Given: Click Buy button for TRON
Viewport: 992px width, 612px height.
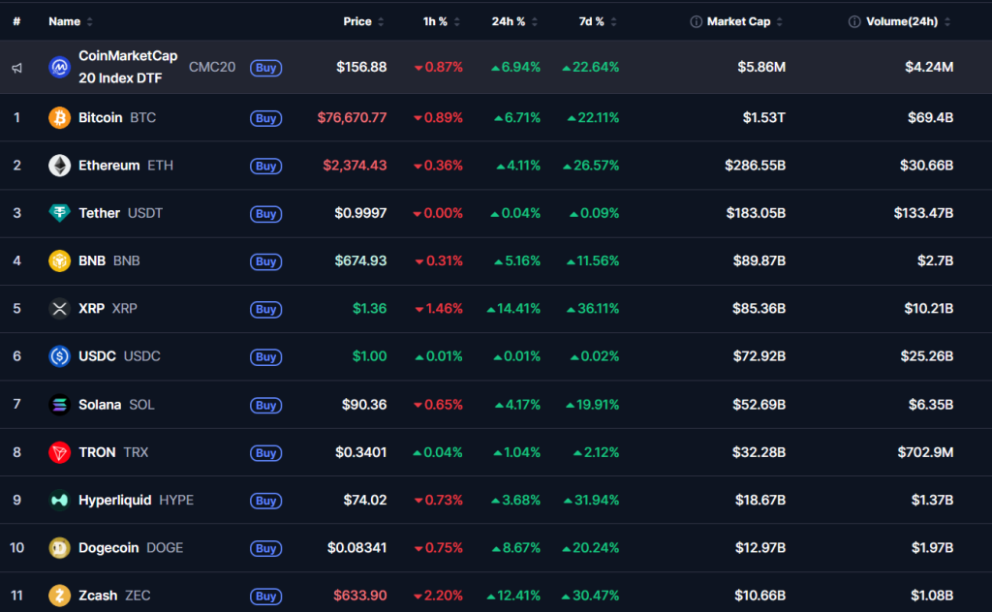Looking at the screenshot, I should [265, 453].
